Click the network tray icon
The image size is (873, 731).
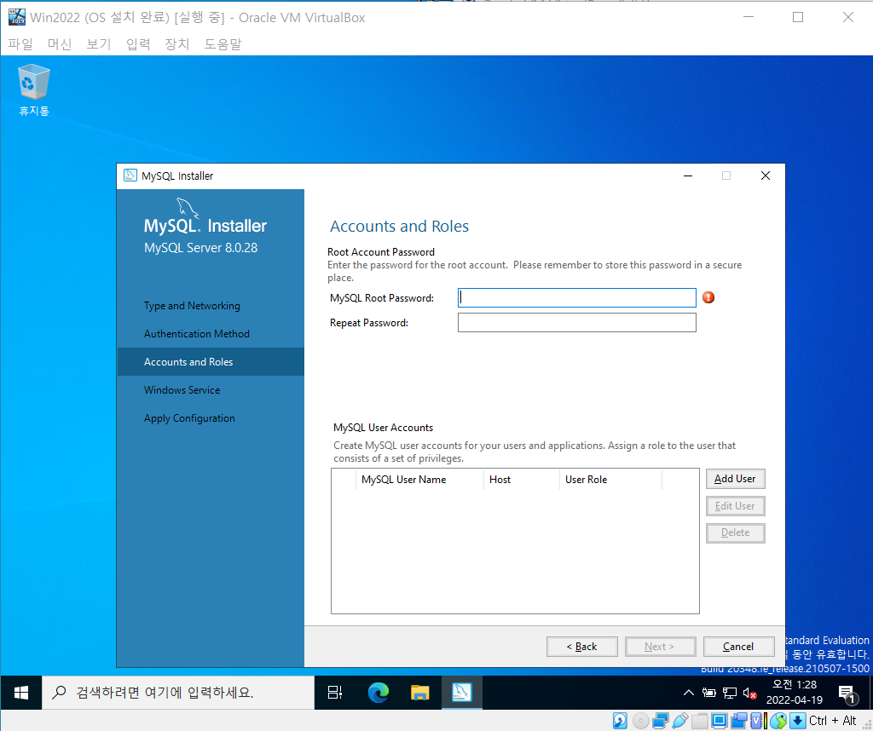(x=730, y=693)
